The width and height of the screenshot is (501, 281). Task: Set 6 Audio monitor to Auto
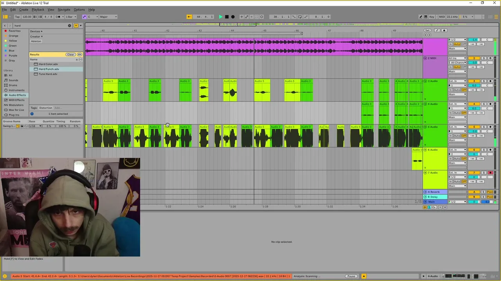(457, 158)
